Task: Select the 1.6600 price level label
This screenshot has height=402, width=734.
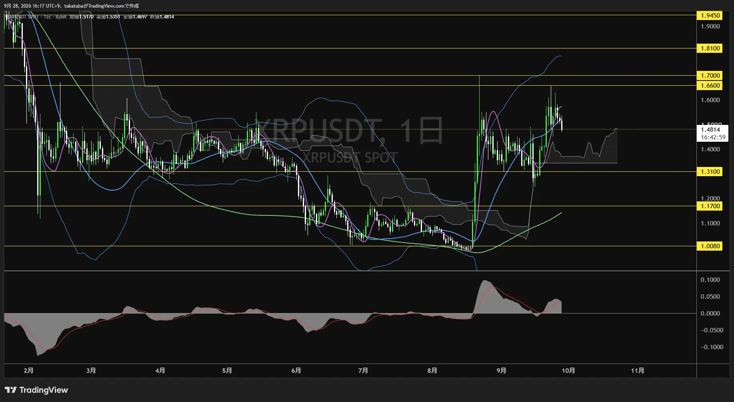Action: click(x=710, y=85)
